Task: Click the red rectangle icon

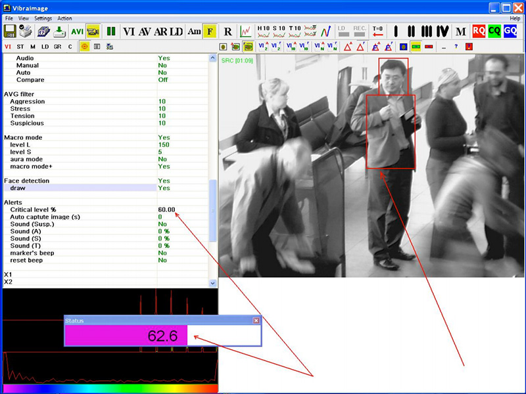Action: pos(429,47)
